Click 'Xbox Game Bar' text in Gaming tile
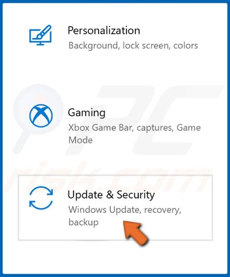230x277 pixels. (100, 128)
